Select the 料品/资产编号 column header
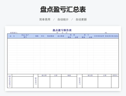126x96 pixels. click(25, 36)
